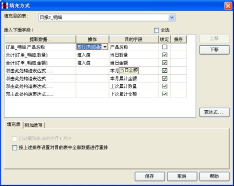
Task: Switch to the 附加选项 tab
Action: pyautogui.click(x=33, y=125)
